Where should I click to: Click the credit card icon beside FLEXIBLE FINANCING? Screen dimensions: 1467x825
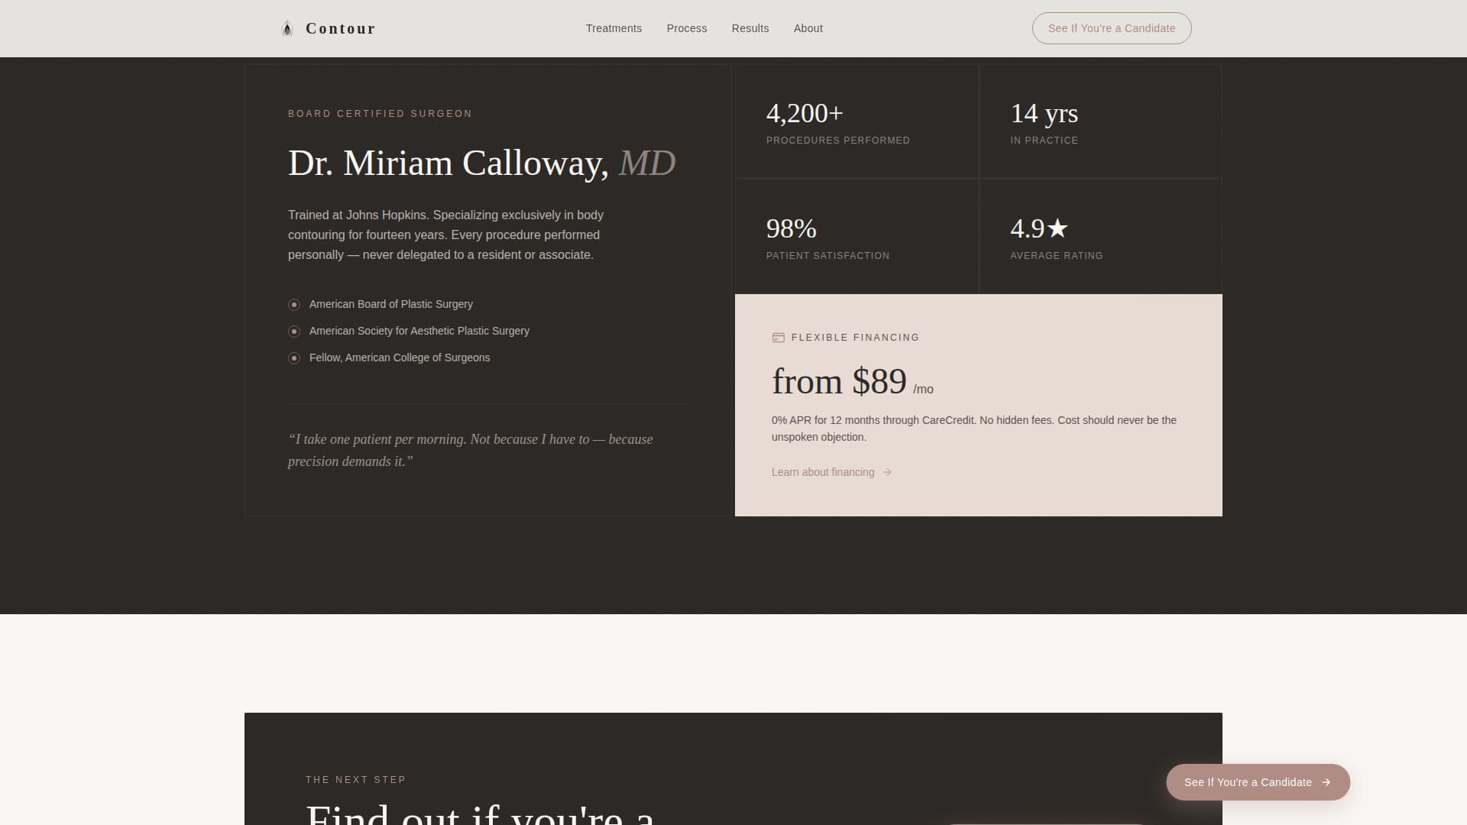click(779, 336)
